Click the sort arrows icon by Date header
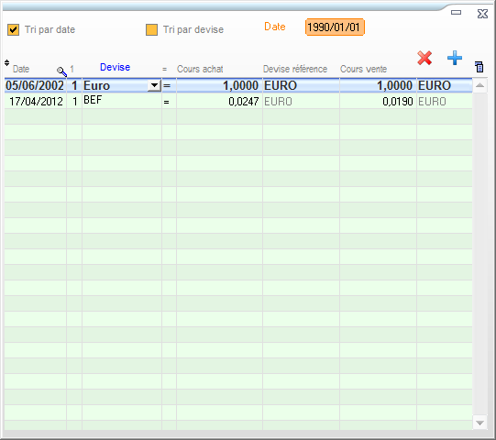The image size is (496, 440). pos(7,62)
